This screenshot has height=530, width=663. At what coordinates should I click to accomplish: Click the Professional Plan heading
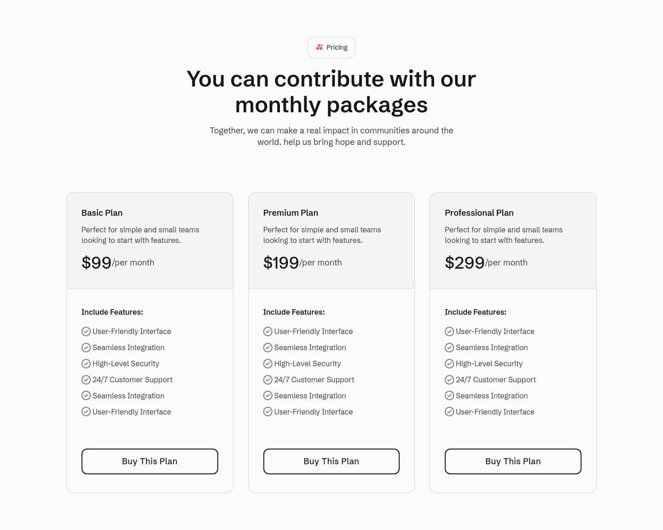click(x=479, y=213)
